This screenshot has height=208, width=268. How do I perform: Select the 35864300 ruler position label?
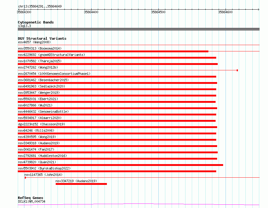coord(24,12)
